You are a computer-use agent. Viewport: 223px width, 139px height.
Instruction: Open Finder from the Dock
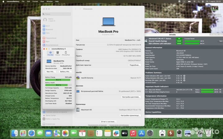pos(15,133)
